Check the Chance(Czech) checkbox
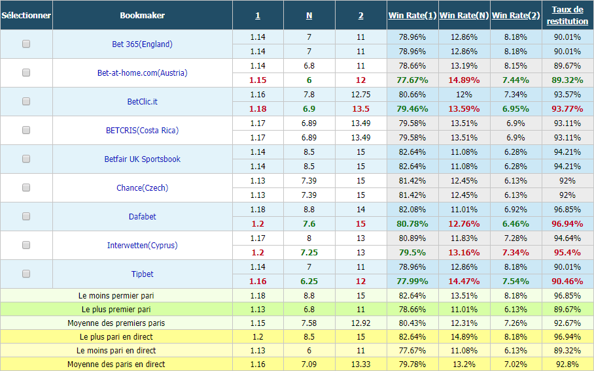This screenshot has width=594, height=371. coord(26,187)
